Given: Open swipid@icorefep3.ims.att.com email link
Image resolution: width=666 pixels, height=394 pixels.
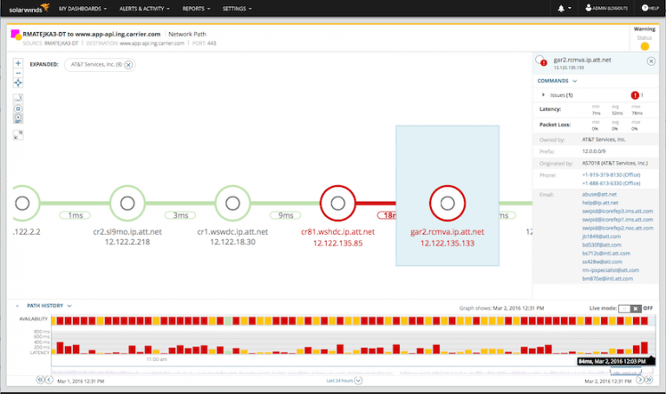Looking at the screenshot, I should point(617,211).
